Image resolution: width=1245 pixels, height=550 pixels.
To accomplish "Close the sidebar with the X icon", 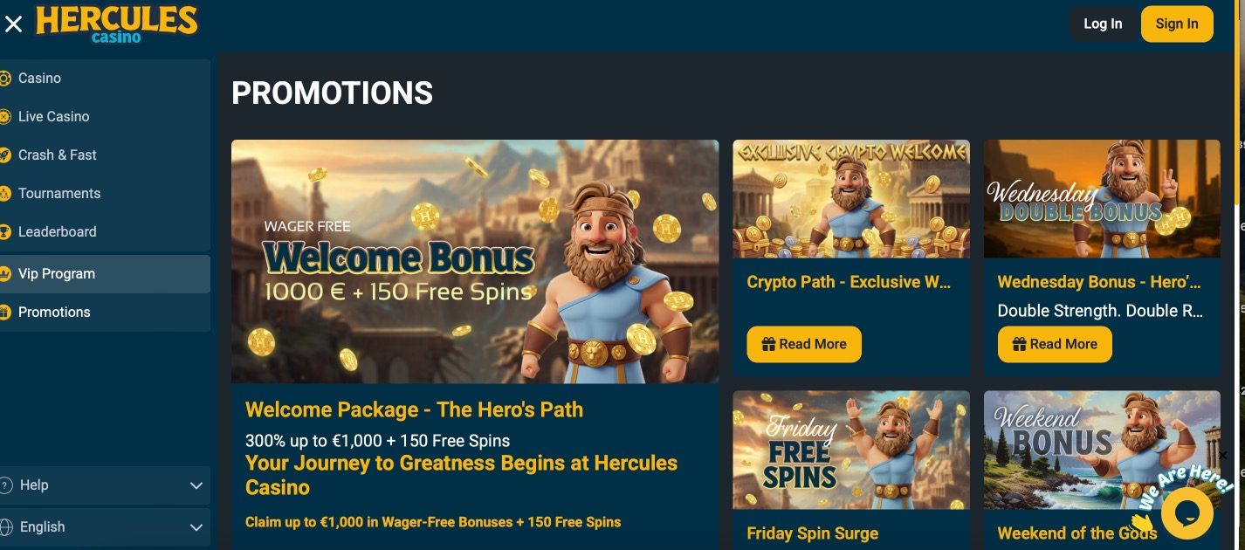I will coord(13,24).
